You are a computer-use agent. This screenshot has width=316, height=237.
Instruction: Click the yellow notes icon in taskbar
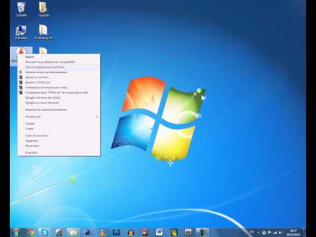point(174,232)
